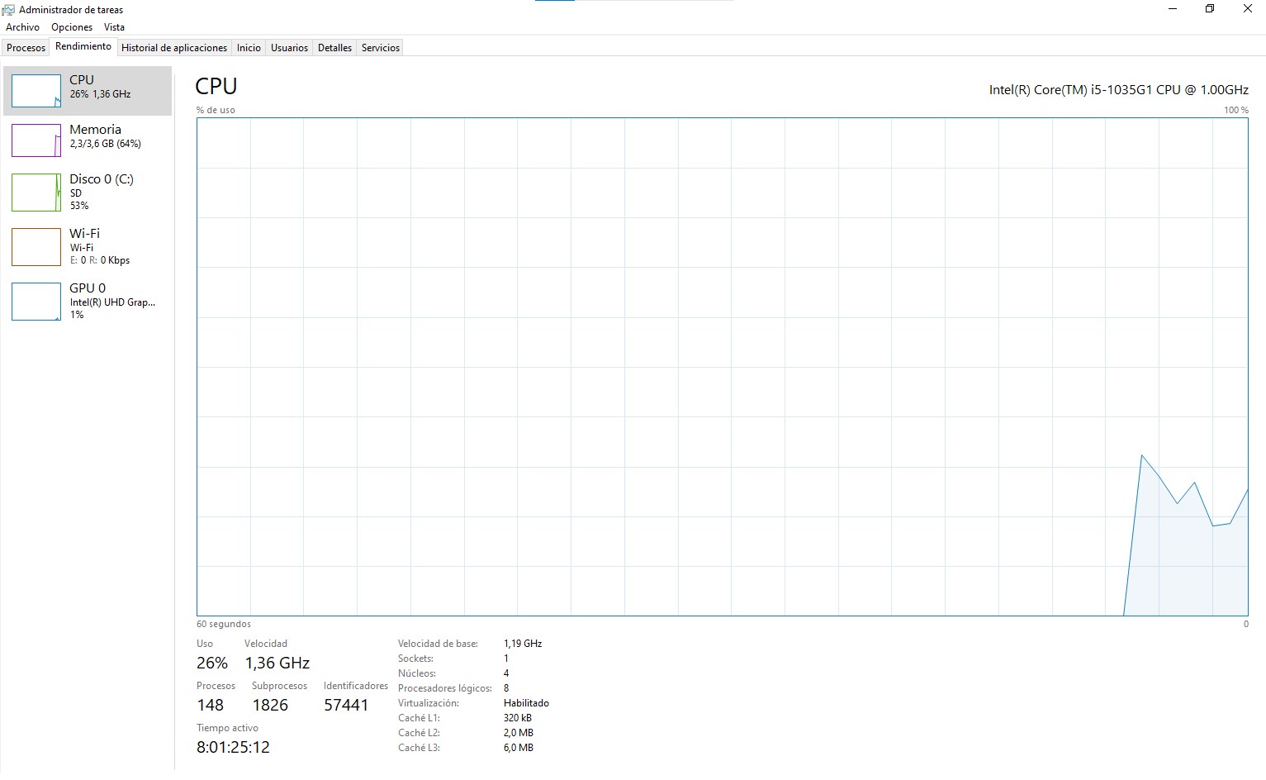Select the GPU 0 mini graph thumbnail

point(36,302)
